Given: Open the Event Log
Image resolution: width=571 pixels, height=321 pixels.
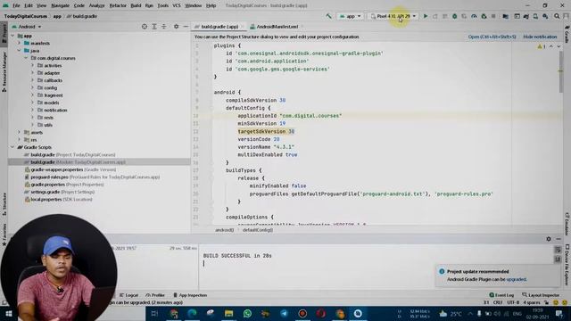Looking at the screenshot, I should pyautogui.click(x=501, y=295).
